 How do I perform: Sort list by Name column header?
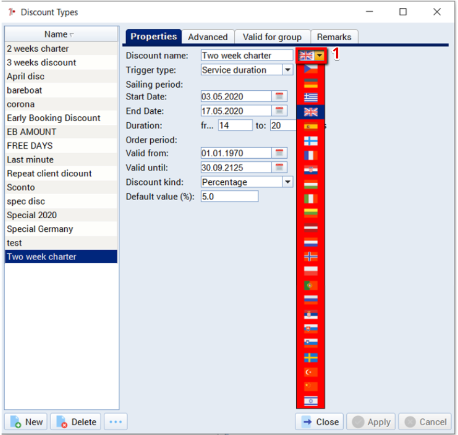(62, 34)
